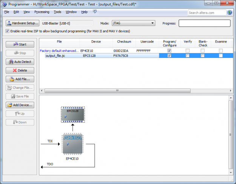Click the diagram vertical scrollbar thumb
236x184 pixels.
coord(231,134)
